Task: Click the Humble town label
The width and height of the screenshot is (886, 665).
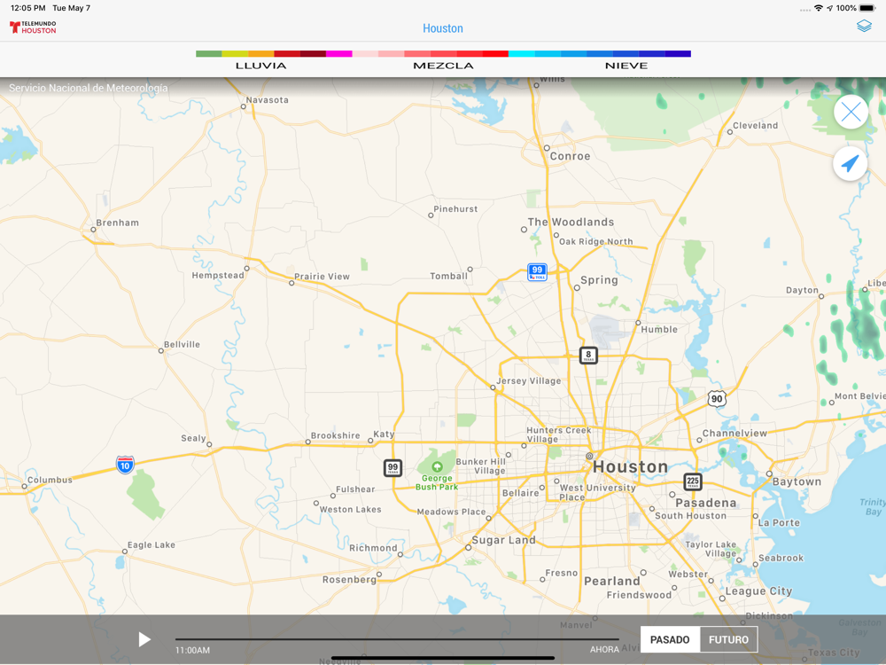Action: 659,329
